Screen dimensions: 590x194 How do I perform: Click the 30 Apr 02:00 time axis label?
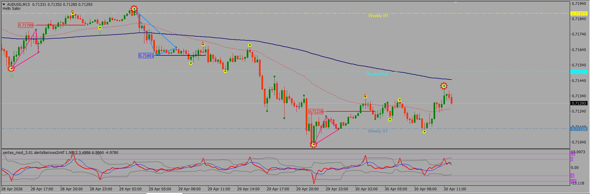(x=366, y=189)
